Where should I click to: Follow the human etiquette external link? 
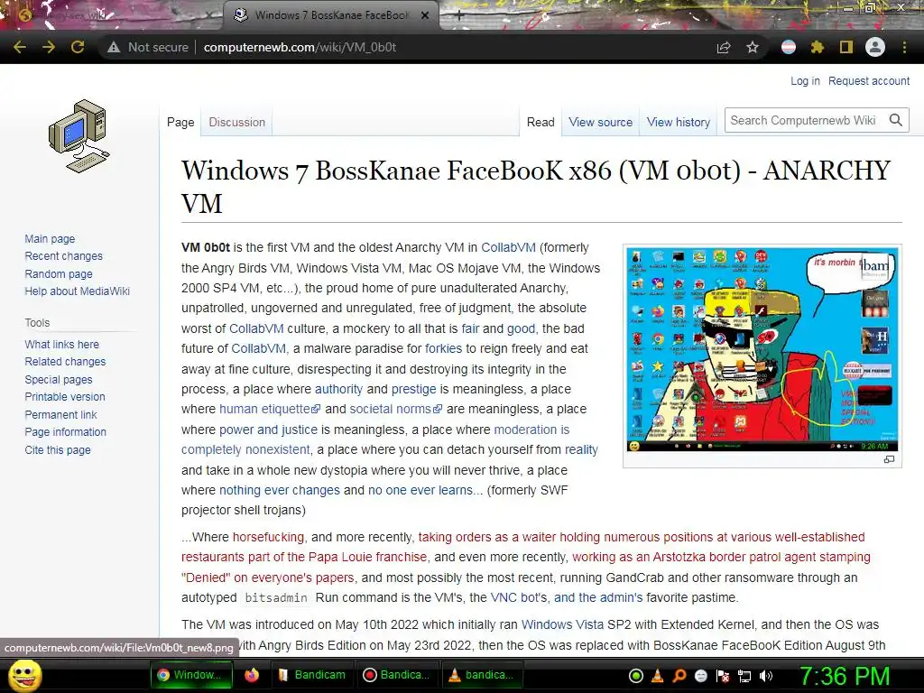pos(270,409)
